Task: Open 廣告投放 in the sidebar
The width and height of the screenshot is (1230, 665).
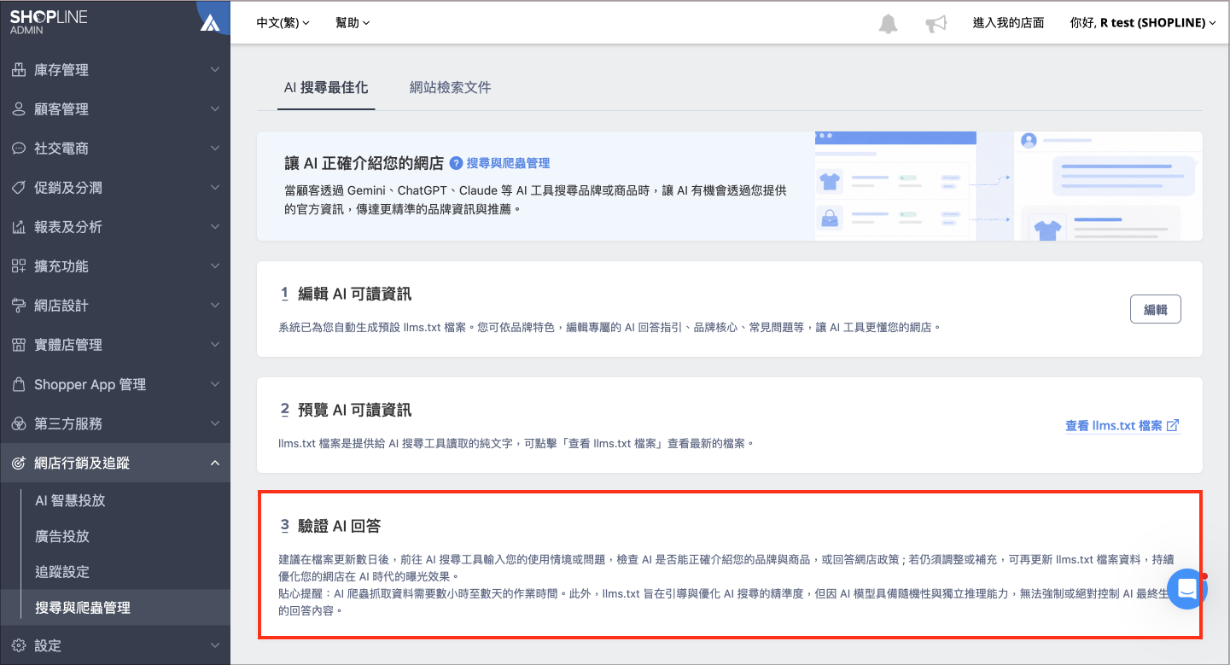Action: 62,536
